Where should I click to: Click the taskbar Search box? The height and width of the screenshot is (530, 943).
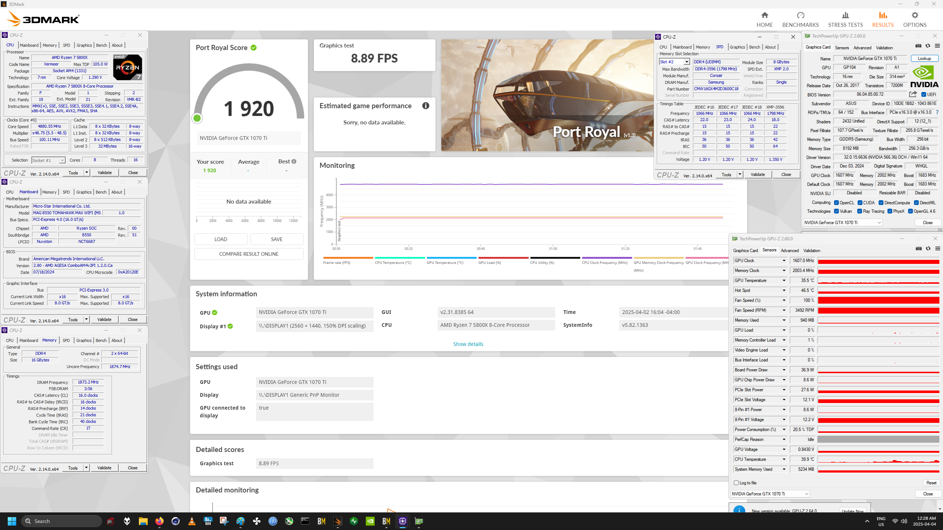62,521
